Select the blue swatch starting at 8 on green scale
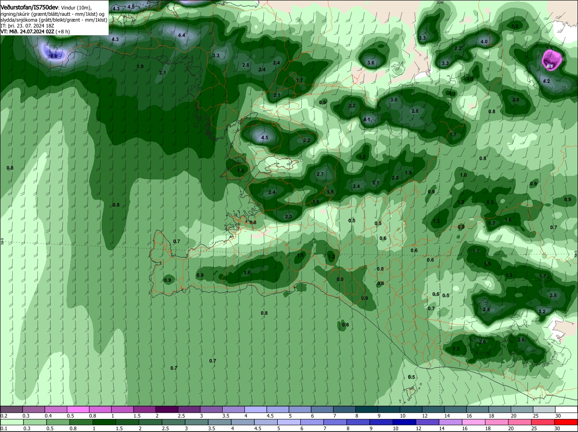 coord(359,422)
